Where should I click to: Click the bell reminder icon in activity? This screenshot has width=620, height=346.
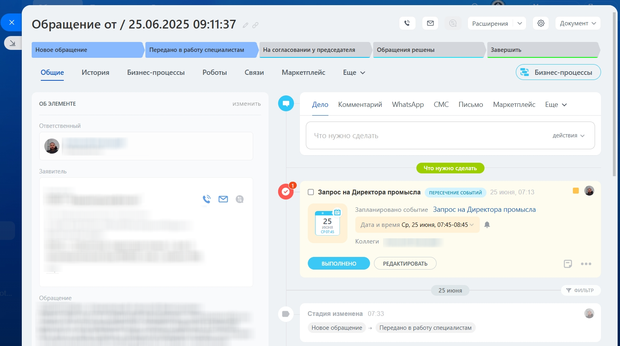point(487,224)
